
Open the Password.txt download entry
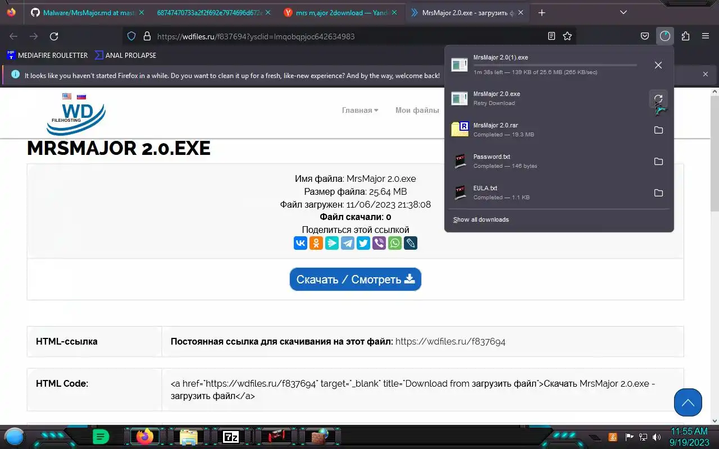tap(548, 161)
